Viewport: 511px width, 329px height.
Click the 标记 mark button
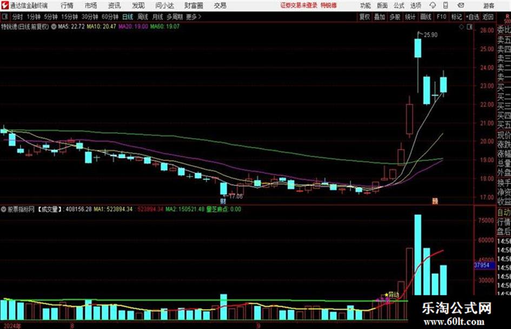click(x=456, y=17)
